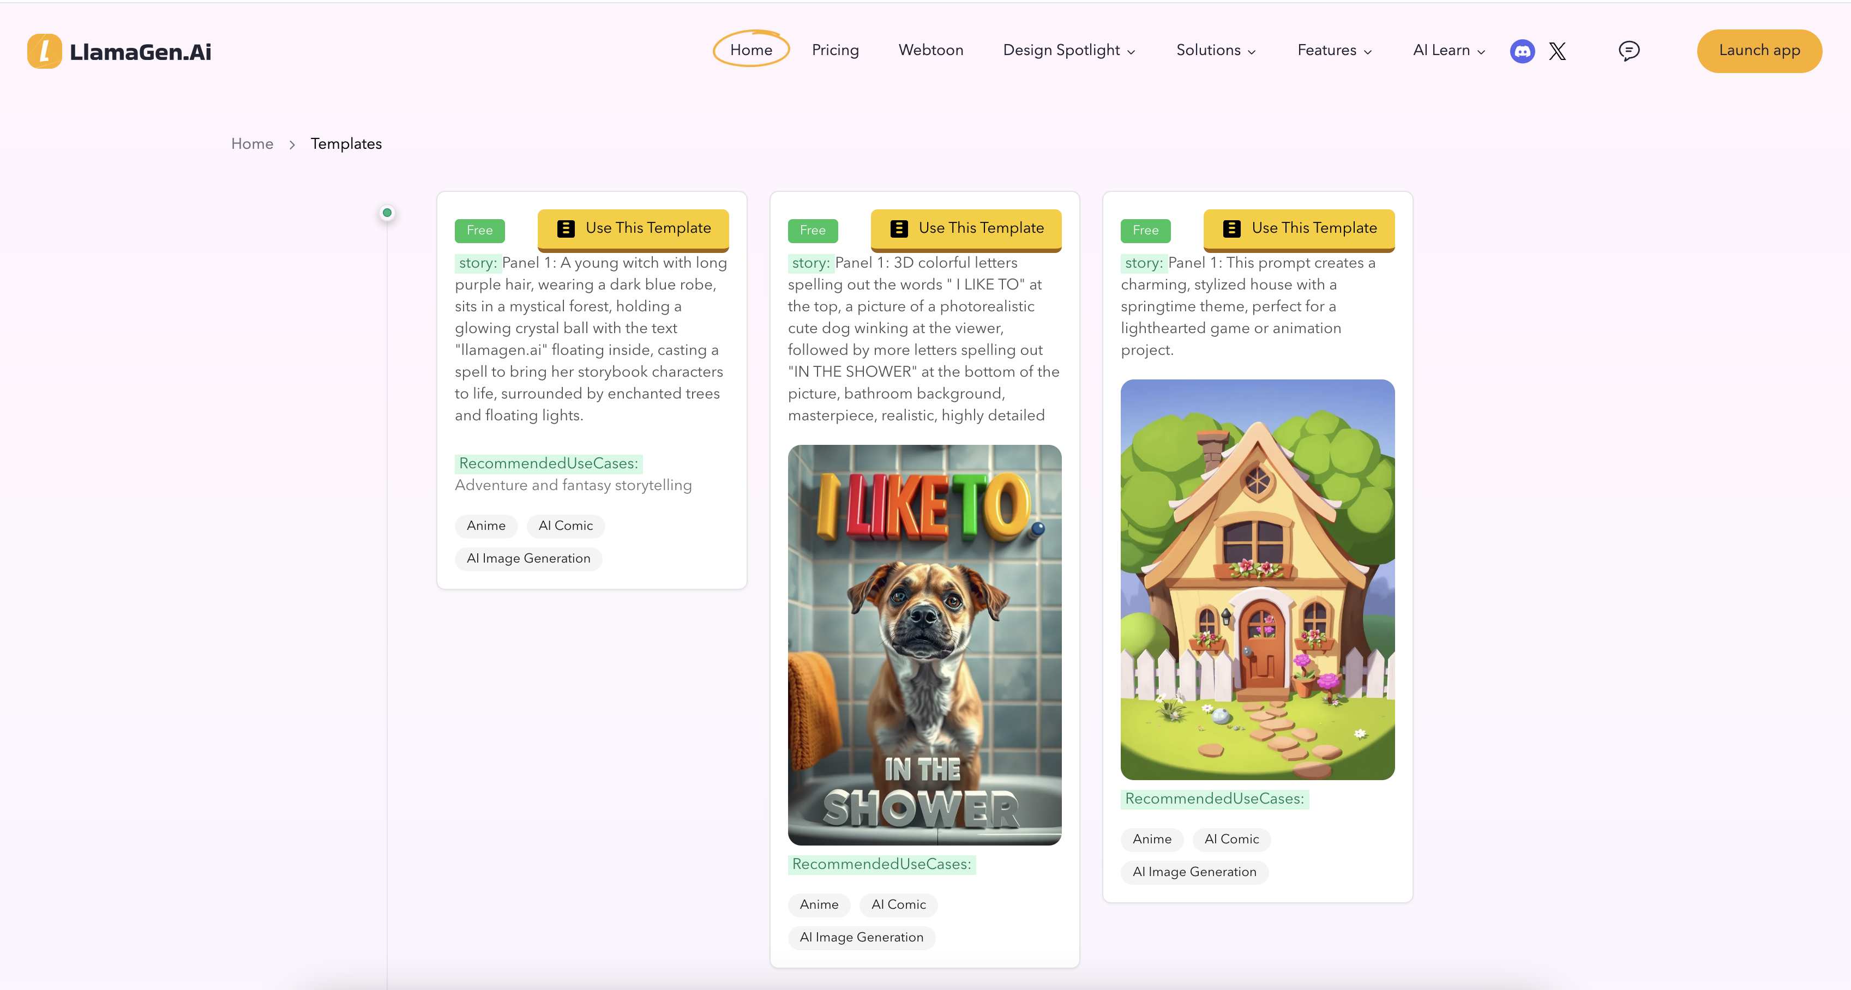Viewport: 1851px width, 990px height.
Task: Open the Features dropdown menu
Action: [x=1335, y=50]
